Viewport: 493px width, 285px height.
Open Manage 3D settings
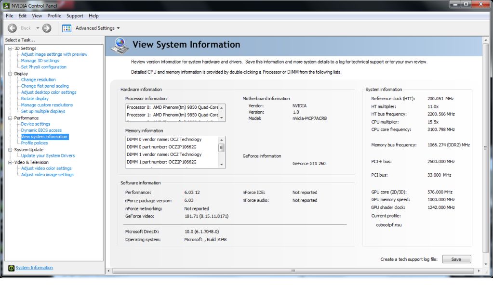(x=40, y=61)
